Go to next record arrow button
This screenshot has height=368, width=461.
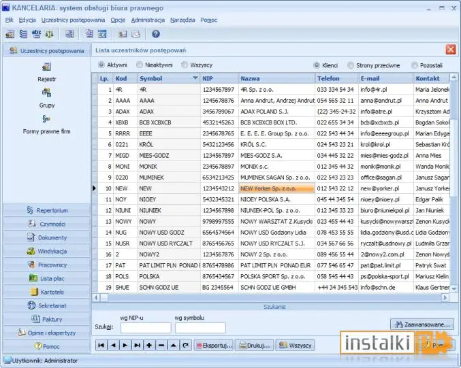click(x=125, y=345)
